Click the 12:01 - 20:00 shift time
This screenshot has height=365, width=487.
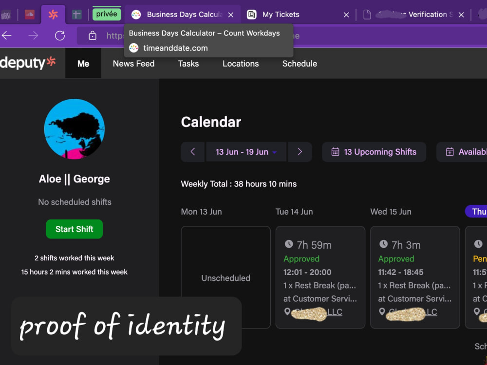tap(307, 272)
